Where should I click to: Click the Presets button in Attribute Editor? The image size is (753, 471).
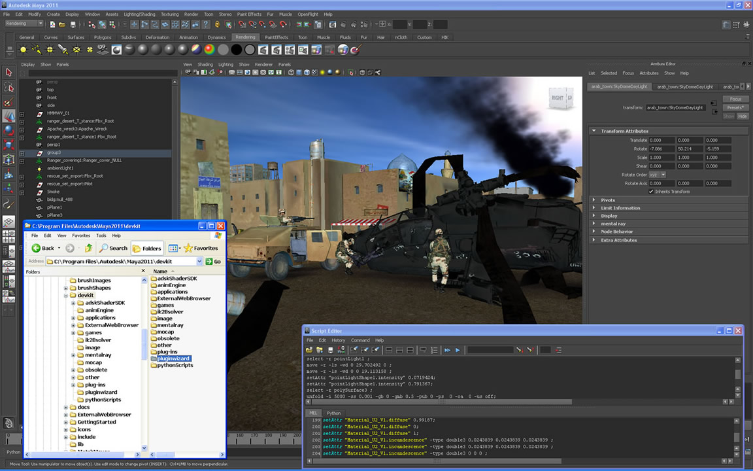click(736, 108)
